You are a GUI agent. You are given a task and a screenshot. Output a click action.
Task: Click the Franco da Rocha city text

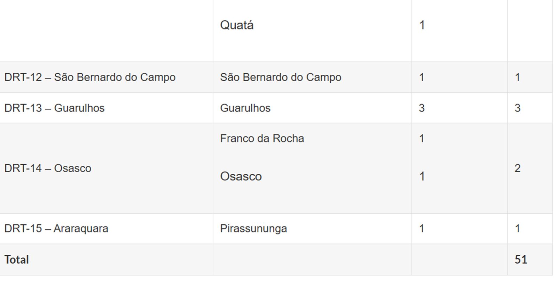click(262, 139)
